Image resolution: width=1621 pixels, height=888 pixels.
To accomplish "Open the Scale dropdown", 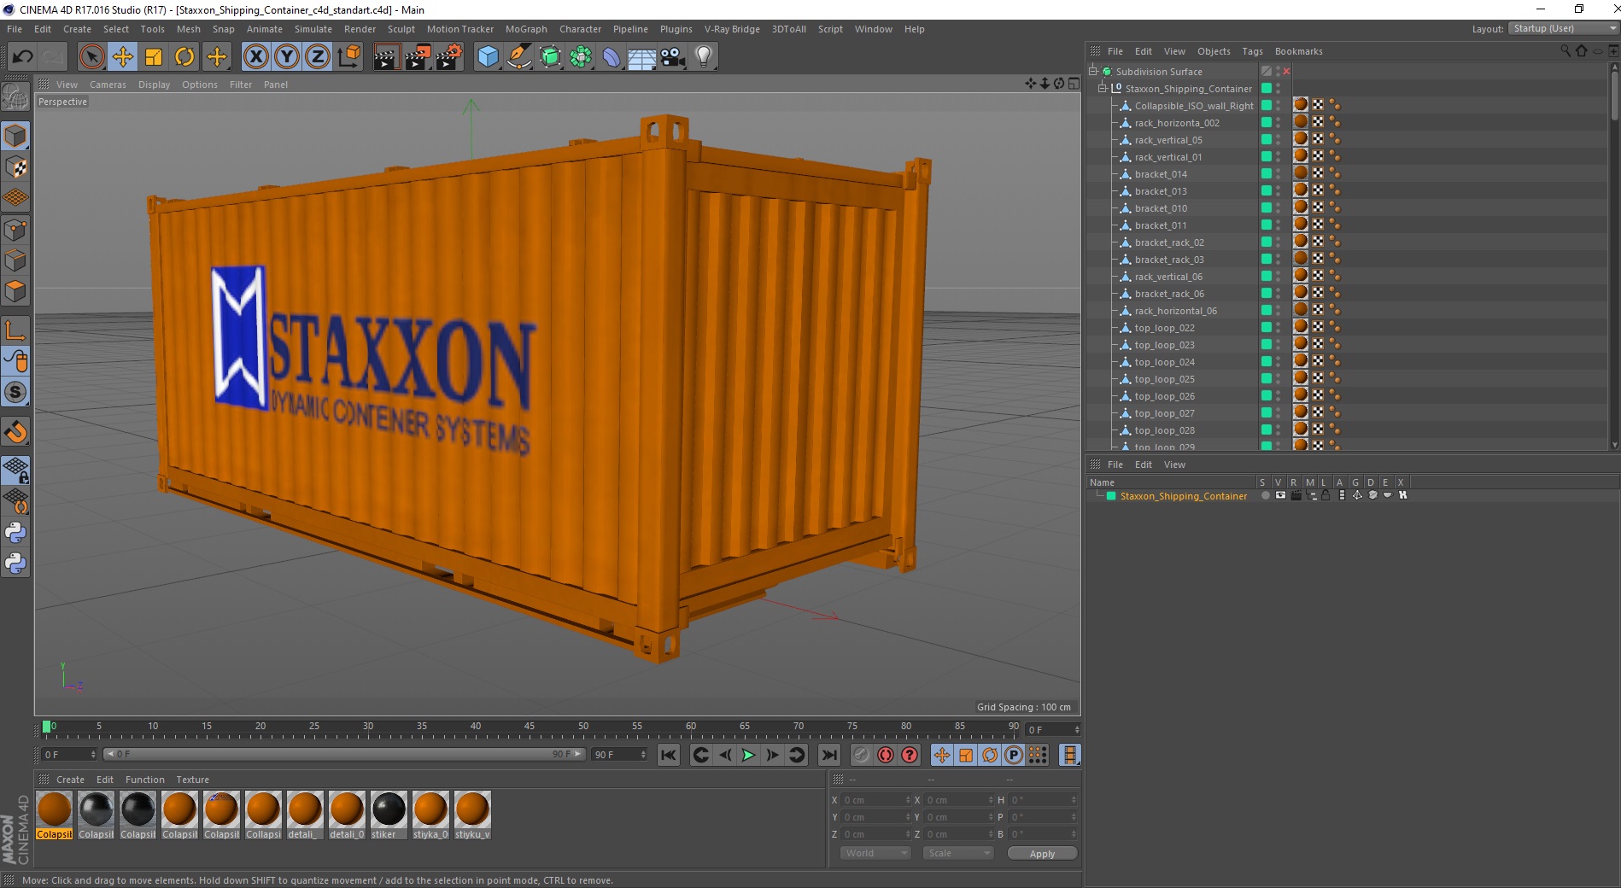I will click(958, 853).
